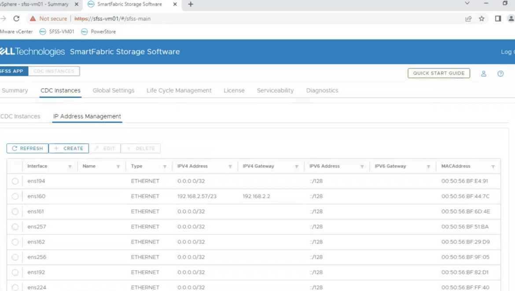Screen dimensions: 515x291
Task: Click the MACAddress column header
Action: [456, 166]
